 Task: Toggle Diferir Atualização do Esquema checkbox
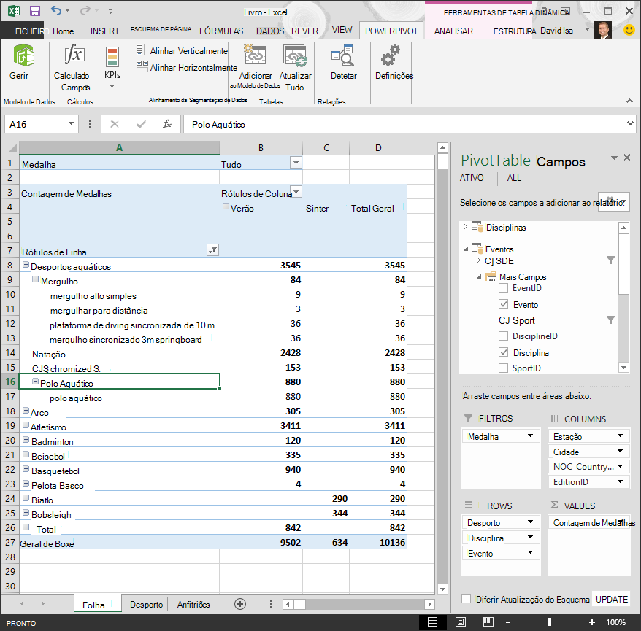click(466, 598)
